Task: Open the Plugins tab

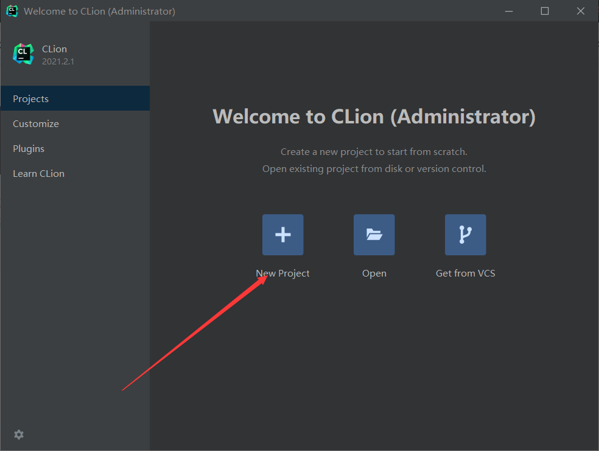Action: pos(75,148)
